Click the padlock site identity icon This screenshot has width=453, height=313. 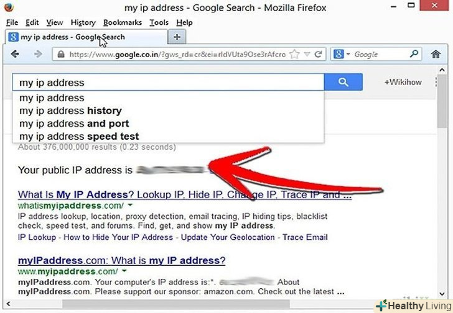61,54
